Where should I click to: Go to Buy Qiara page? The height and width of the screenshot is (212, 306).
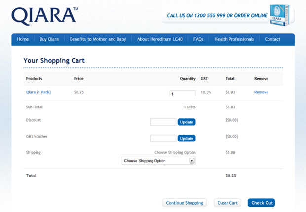tap(49, 39)
